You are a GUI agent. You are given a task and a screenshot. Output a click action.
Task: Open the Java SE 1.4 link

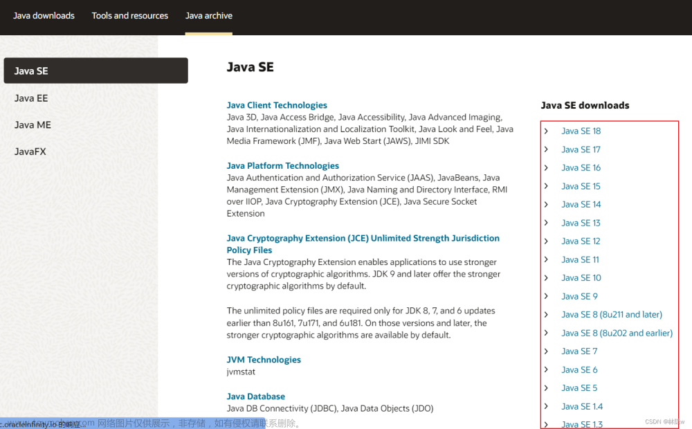[582, 406]
